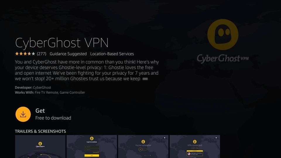Click the Free to download text
Image resolution: width=281 pixels, height=158 pixels.
click(x=53, y=118)
